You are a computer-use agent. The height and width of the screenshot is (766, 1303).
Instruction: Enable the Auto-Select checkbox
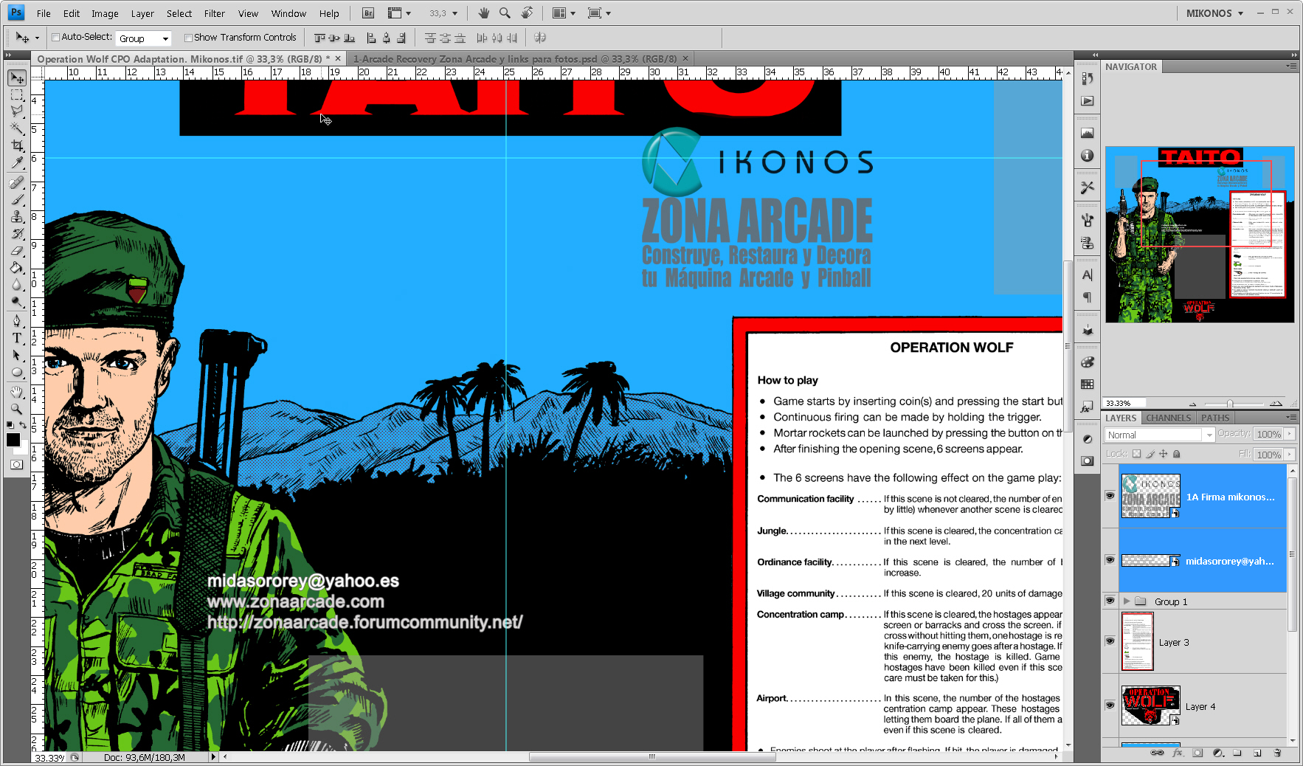coord(55,38)
